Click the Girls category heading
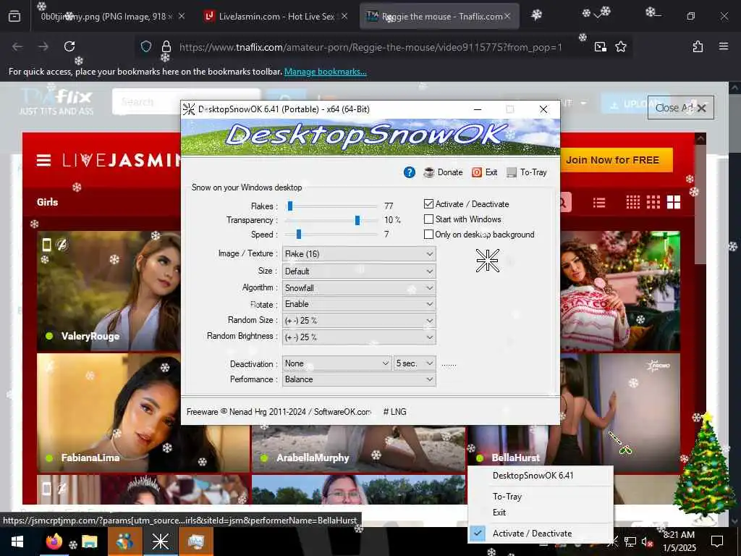 tap(47, 202)
